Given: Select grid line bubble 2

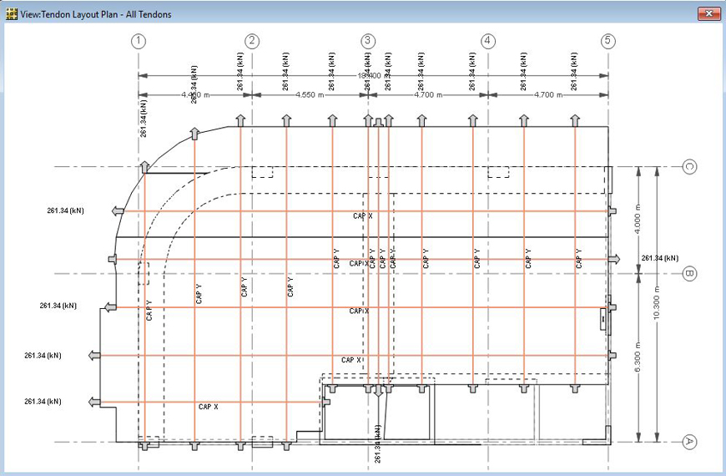Looking at the screenshot, I should pos(252,41).
